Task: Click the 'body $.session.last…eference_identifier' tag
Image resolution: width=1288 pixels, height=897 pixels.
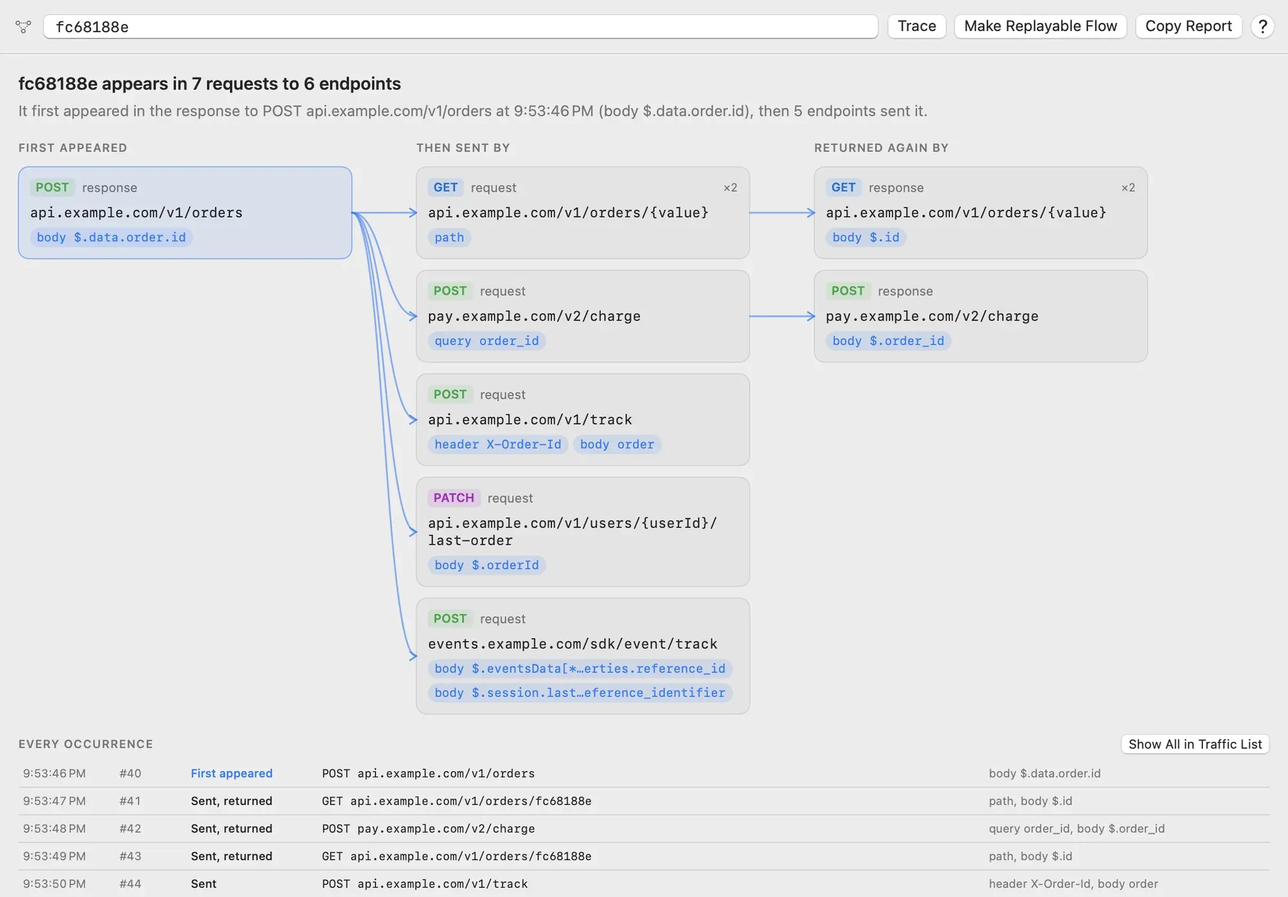Action: pos(580,692)
